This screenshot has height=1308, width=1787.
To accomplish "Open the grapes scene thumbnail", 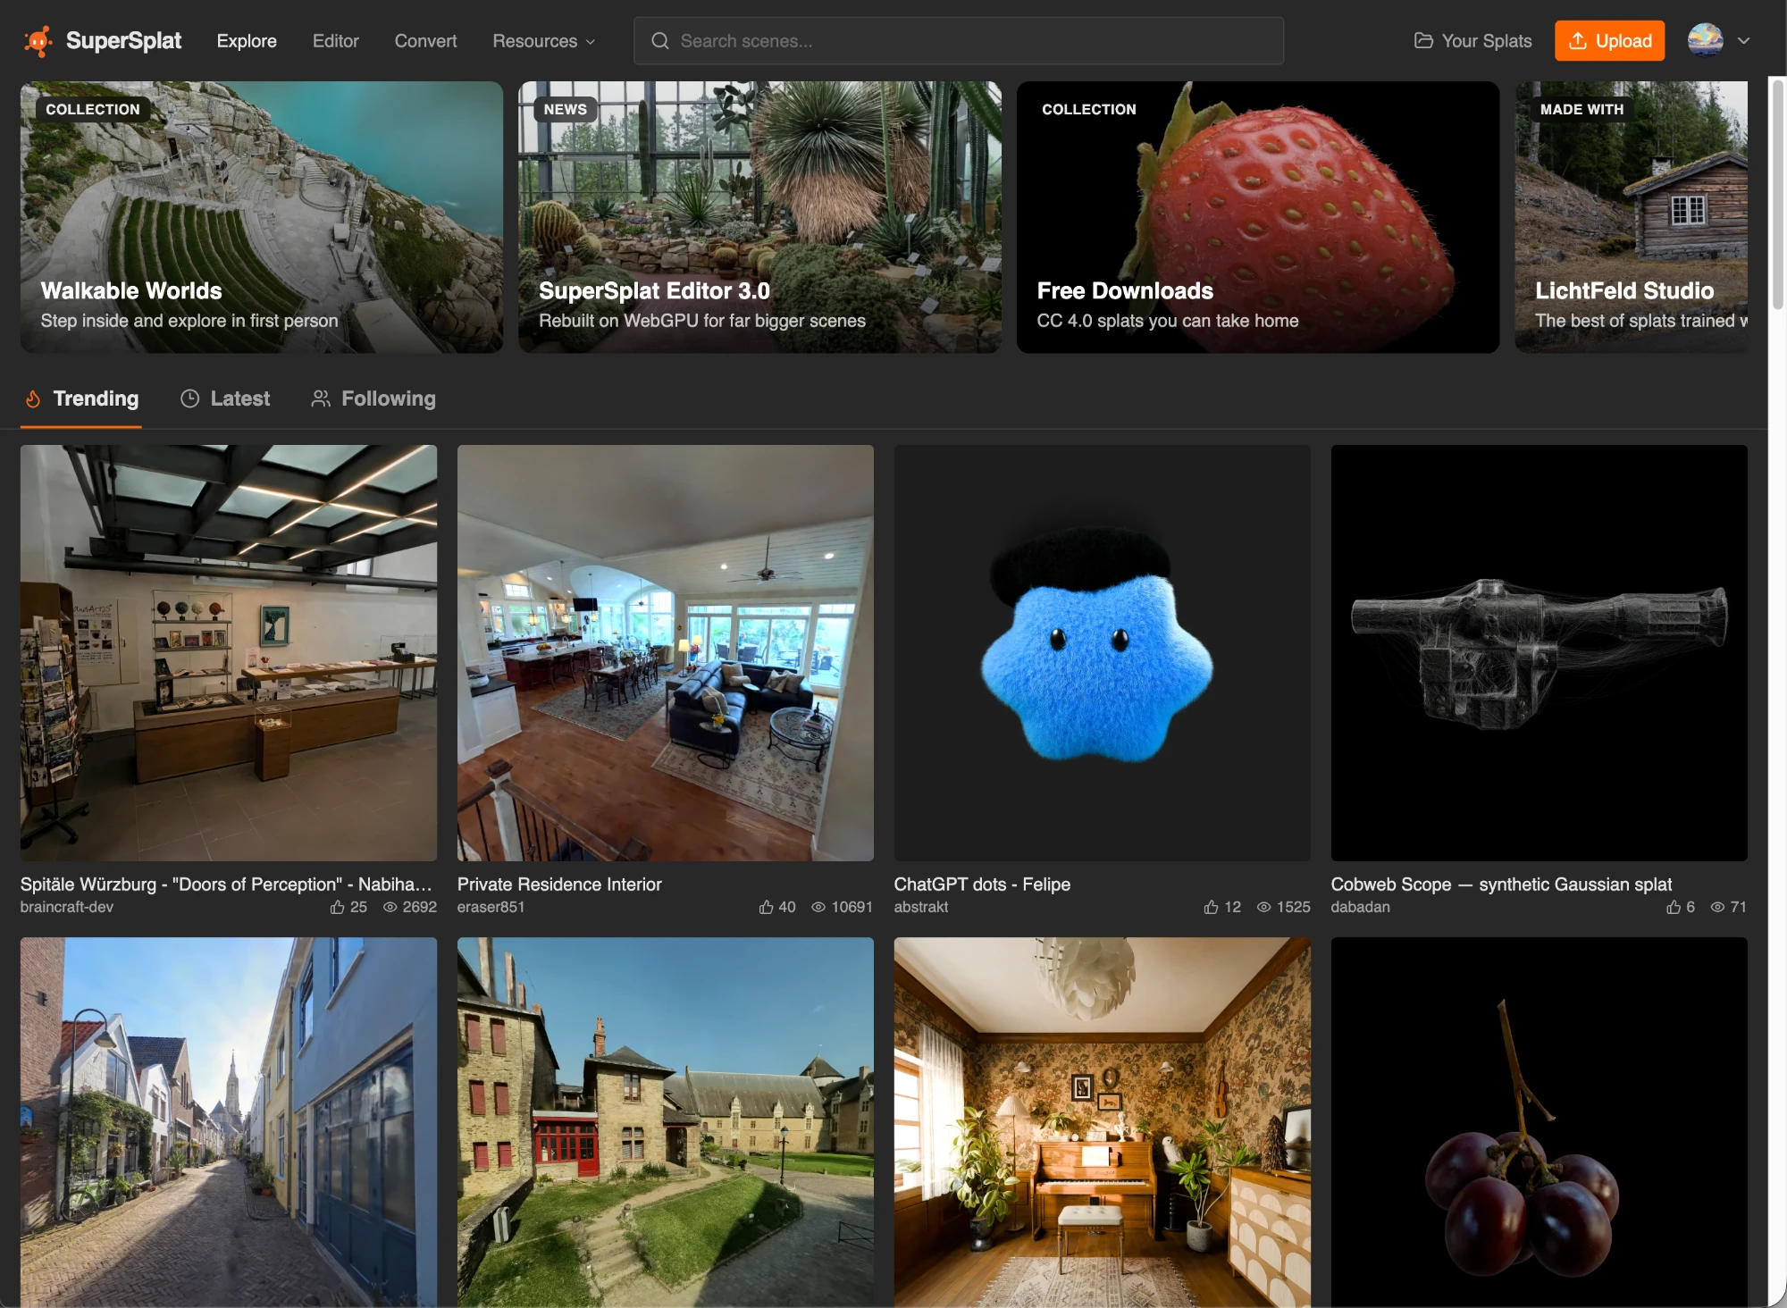I will click(1540, 1122).
